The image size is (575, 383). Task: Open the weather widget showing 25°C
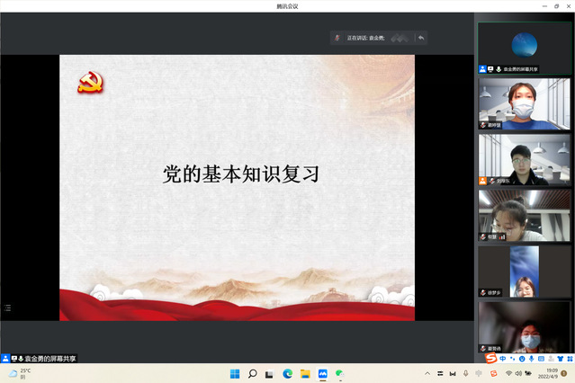(x=20, y=374)
